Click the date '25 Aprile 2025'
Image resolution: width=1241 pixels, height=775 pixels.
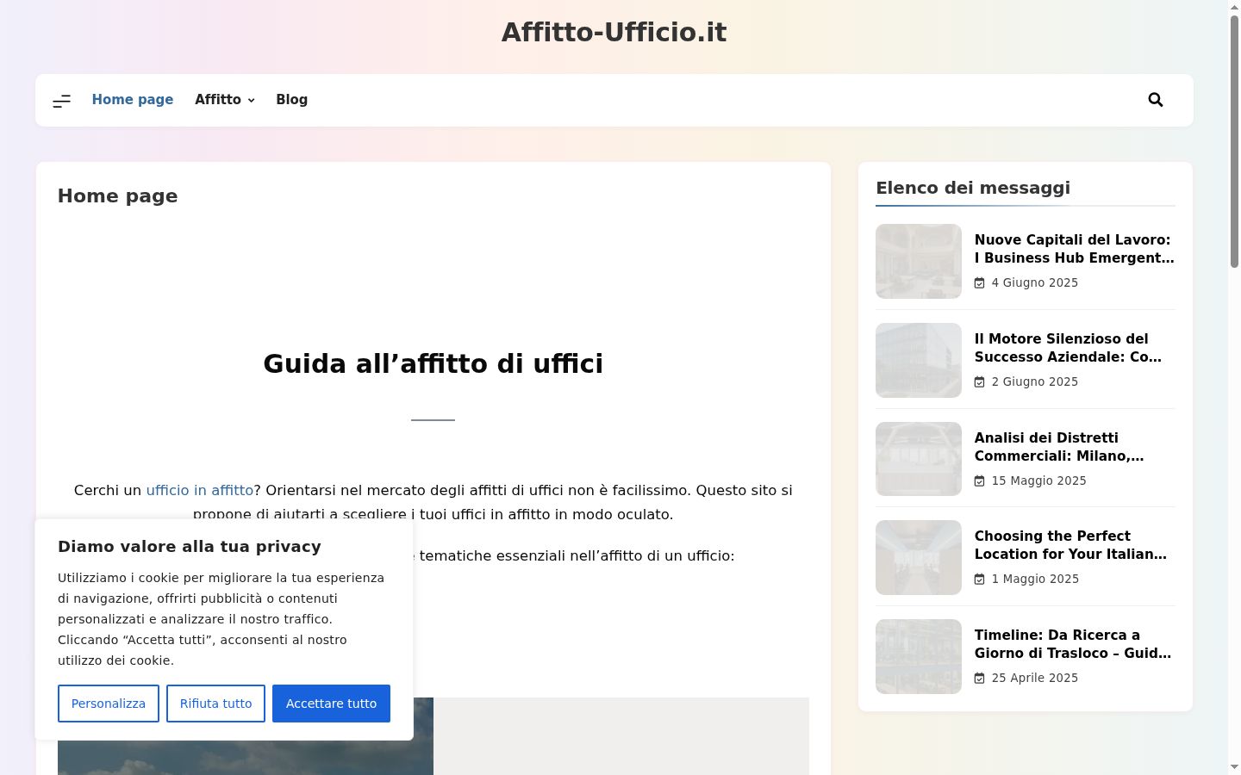(1034, 678)
